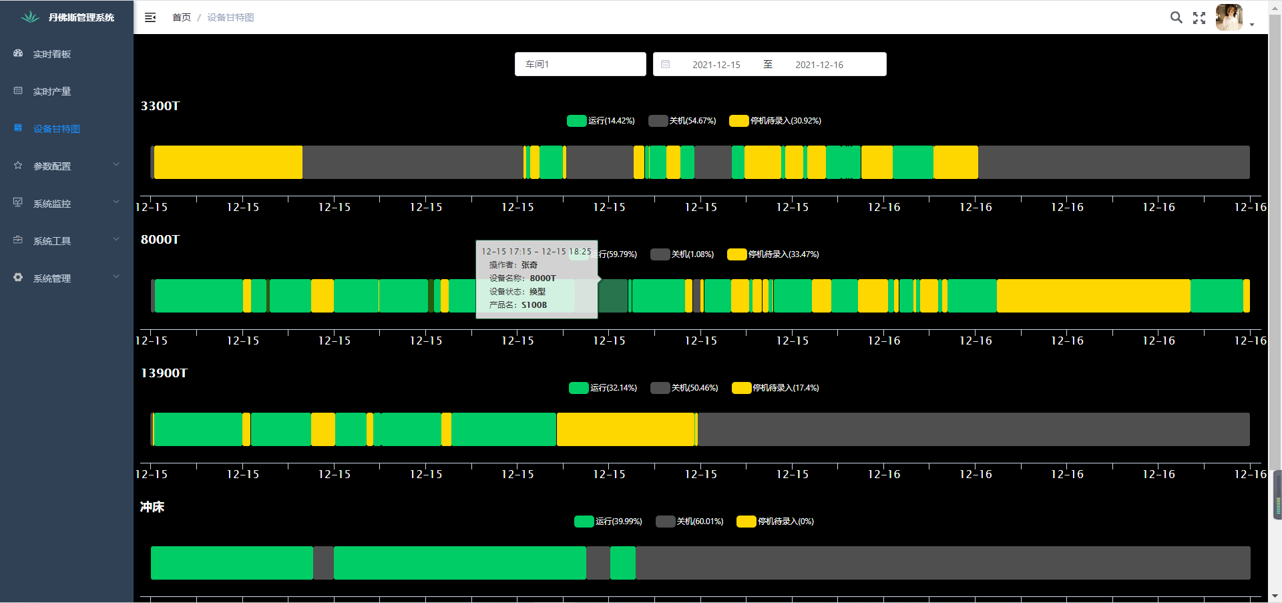Click the second long green 冲床 segment
Screen dimensions: 1282x603
(460, 563)
